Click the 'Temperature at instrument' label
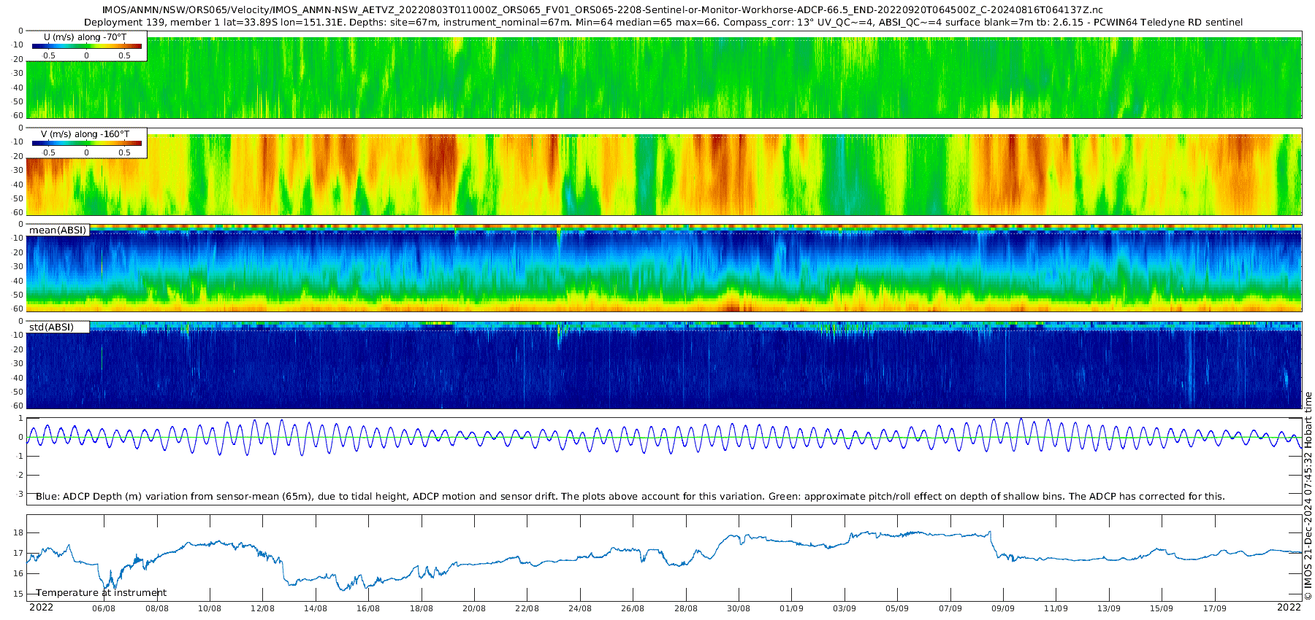Viewport: 1315px width, 620px height. [x=101, y=593]
